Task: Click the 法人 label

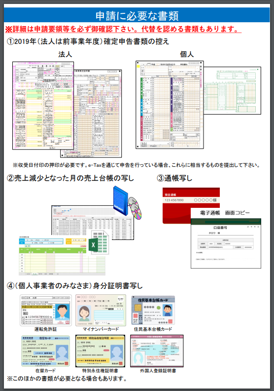Action: tap(65, 54)
